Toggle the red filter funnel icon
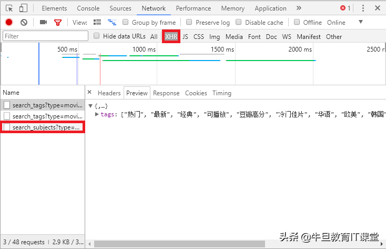386x249 pixels. click(58, 23)
